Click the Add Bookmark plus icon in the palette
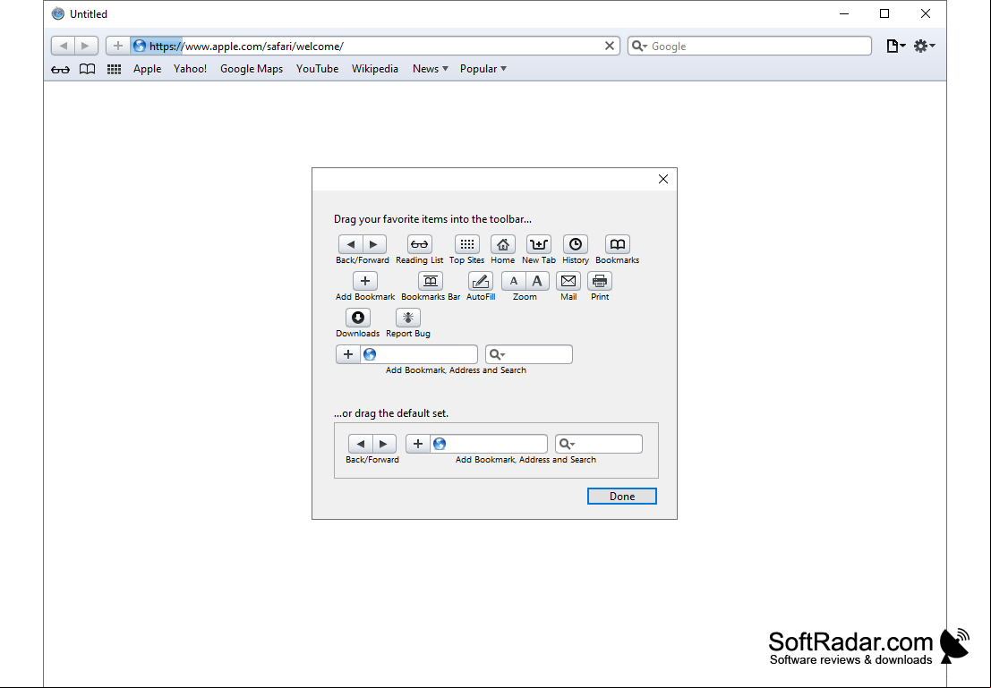The image size is (991, 688). coord(365,281)
